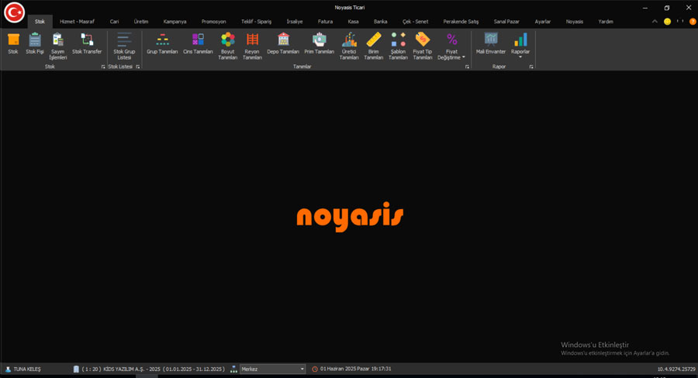Launch Stok Transfer icon
698x378 pixels.
(x=87, y=40)
